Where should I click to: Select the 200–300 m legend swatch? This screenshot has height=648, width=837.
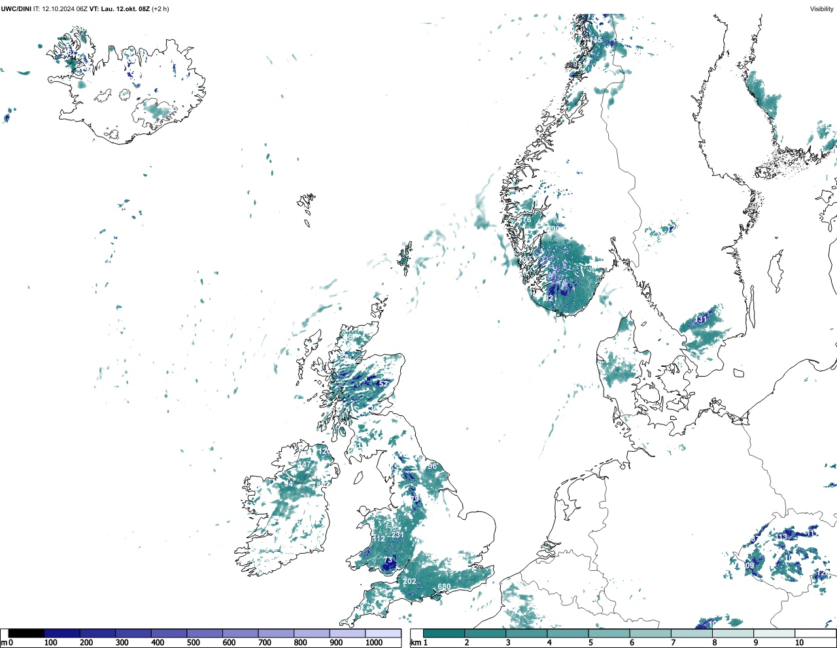tap(98, 633)
